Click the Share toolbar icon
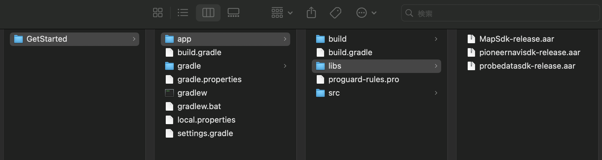This screenshot has width=602, height=160. click(311, 13)
